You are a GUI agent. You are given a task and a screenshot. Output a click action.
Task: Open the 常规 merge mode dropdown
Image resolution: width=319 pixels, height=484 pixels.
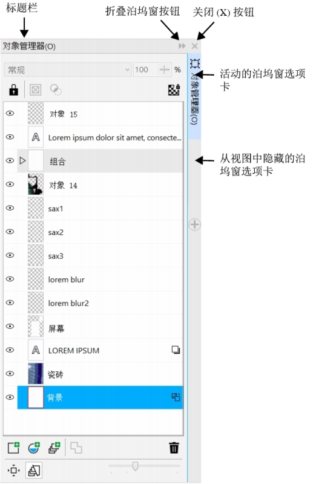68,70
